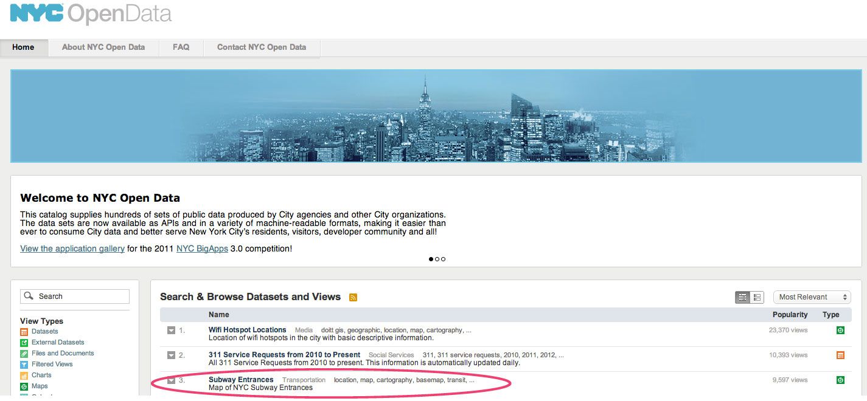Click the green map Type icon for Wifi Hotspot Locations
Screen dimensions: 867x401
(840, 330)
